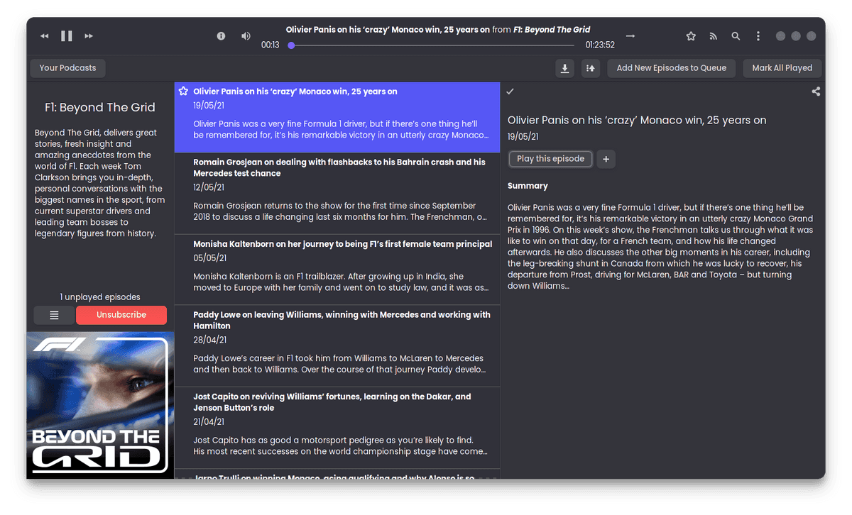Click the 1 unplayed episodes label
Screen dimensions: 852x515
(x=100, y=297)
